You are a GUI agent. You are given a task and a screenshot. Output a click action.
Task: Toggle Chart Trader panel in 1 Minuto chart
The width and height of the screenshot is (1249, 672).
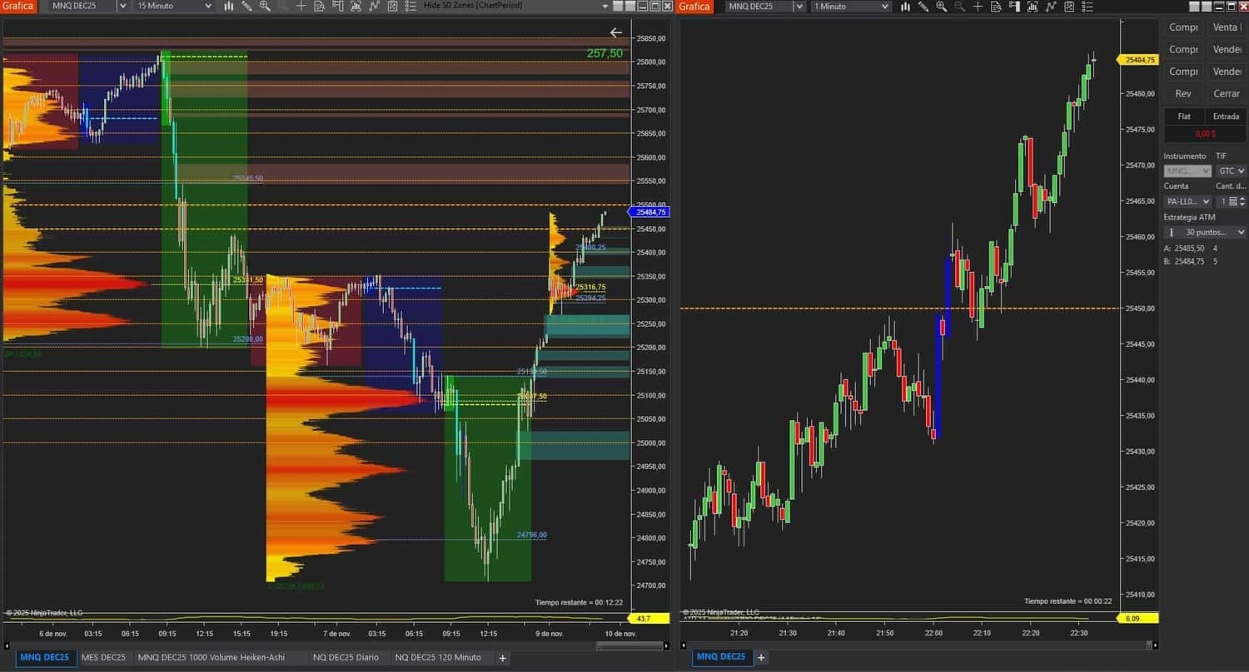pos(1013,6)
